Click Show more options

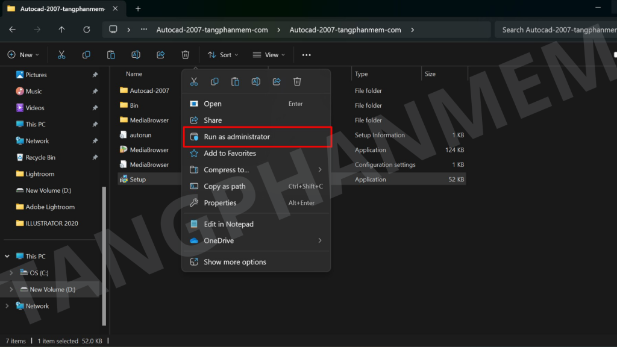tap(234, 262)
